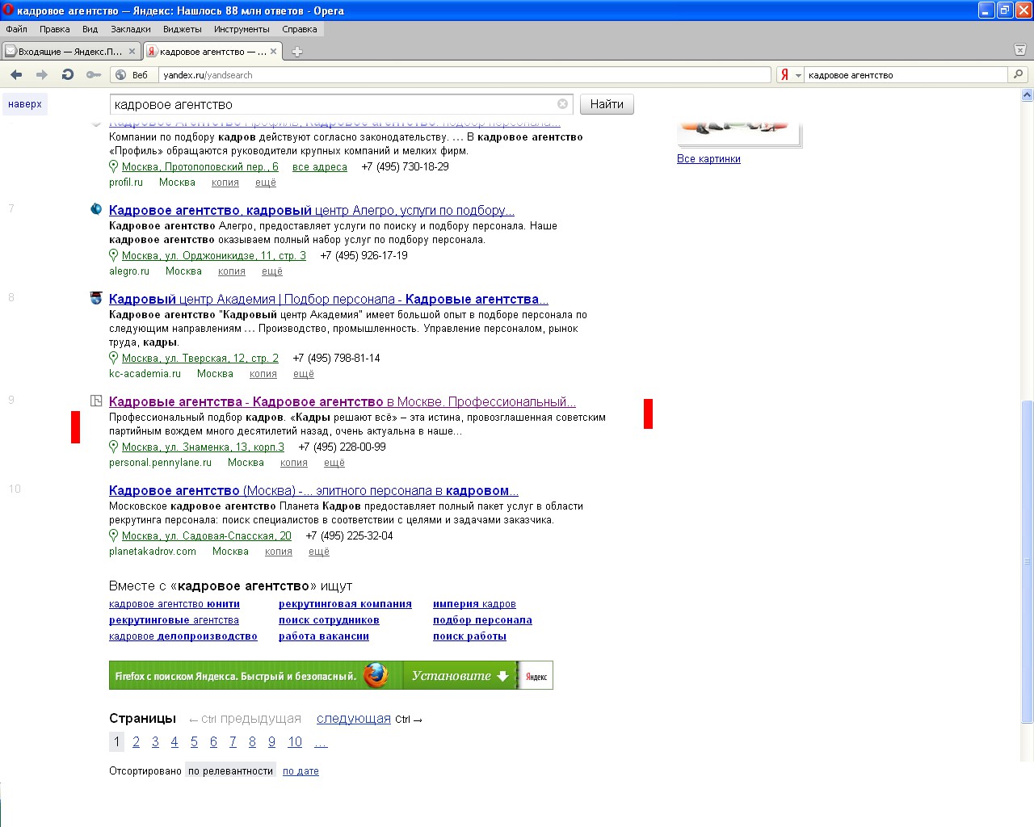The height and width of the screenshot is (827, 1034).
Task: Click the map pin beside ул. Знаменка address
Action: pos(114,447)
